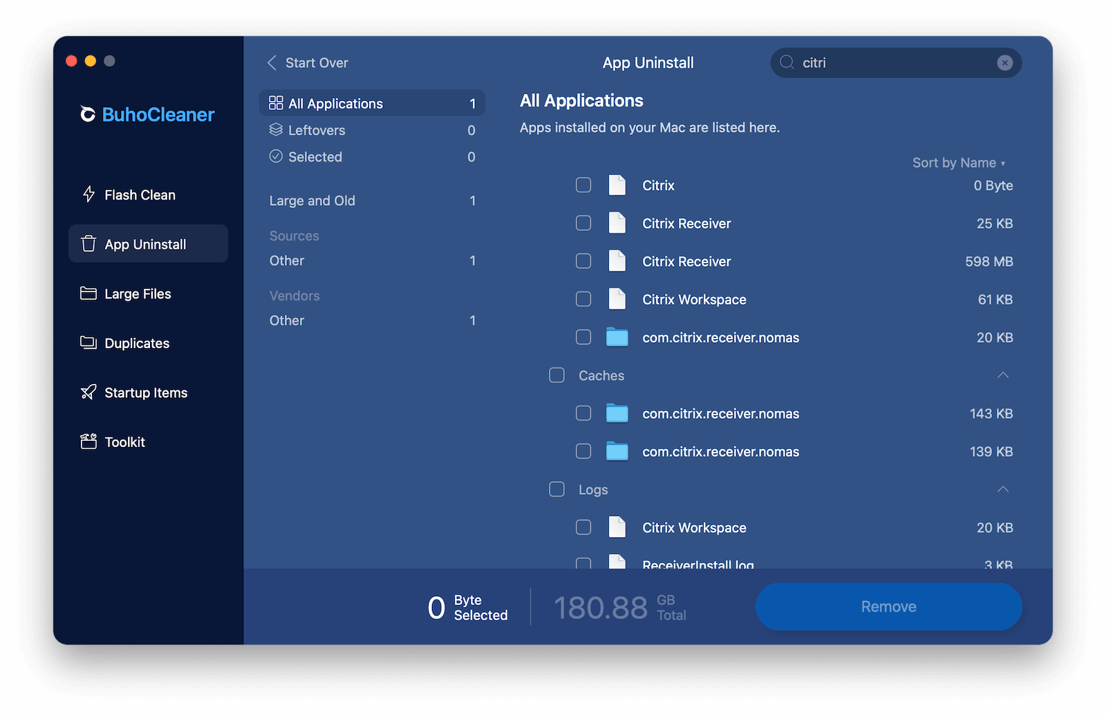Select the Flash Clean sidebar icon
Viewport: 1106px width, 715px height.
tap(88, 194)
